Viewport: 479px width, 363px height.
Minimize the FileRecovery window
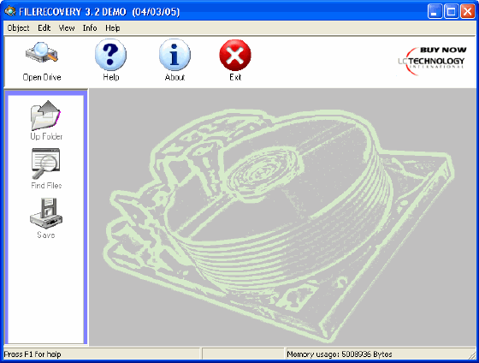tap(435, 12)
